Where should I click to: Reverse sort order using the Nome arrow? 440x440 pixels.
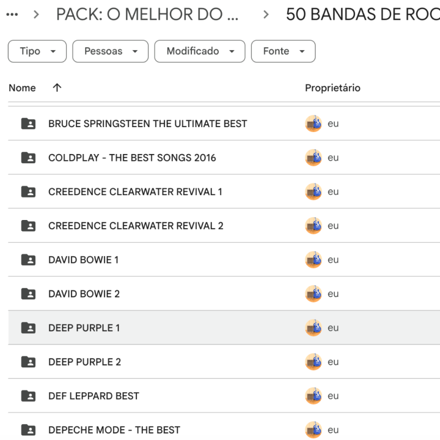(57, 88)
